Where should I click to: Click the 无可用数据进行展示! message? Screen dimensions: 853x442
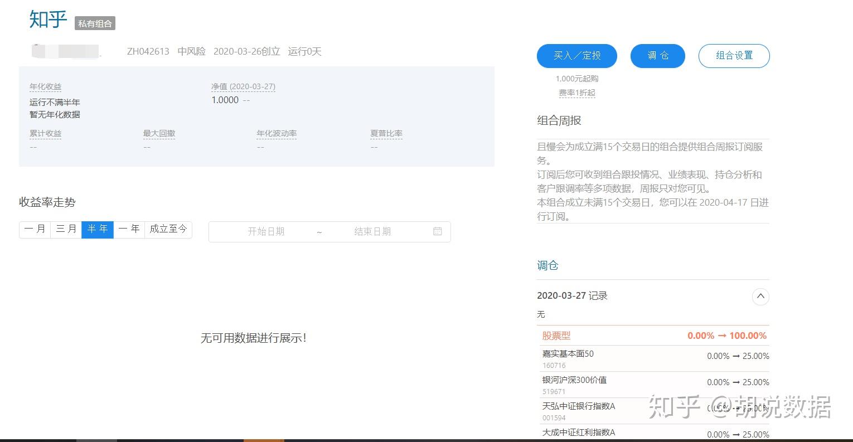tap(254, 338)
